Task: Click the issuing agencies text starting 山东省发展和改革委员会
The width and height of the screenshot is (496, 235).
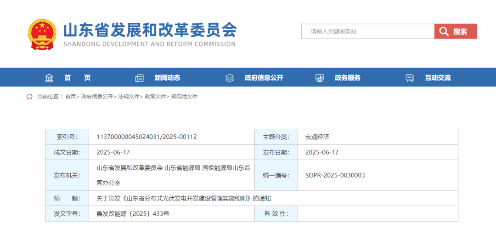Action: (173, 175)
